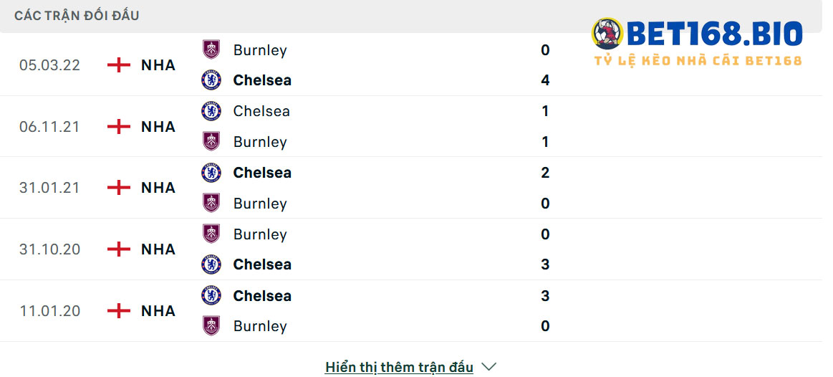Open the 06.11.21 match row date

(x=49, y=127)
